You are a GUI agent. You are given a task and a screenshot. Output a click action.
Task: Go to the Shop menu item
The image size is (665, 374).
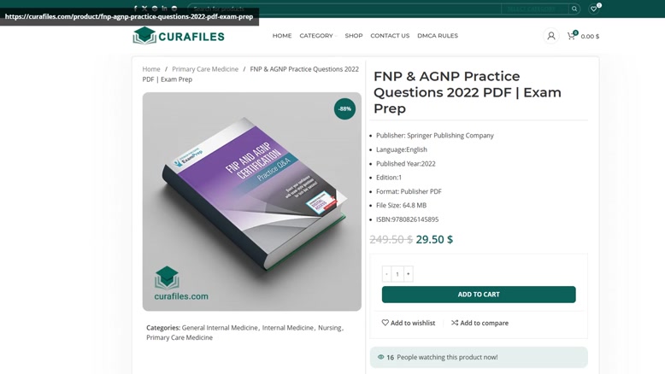354,36
